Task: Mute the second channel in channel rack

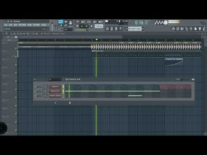Action: [35, 91]
